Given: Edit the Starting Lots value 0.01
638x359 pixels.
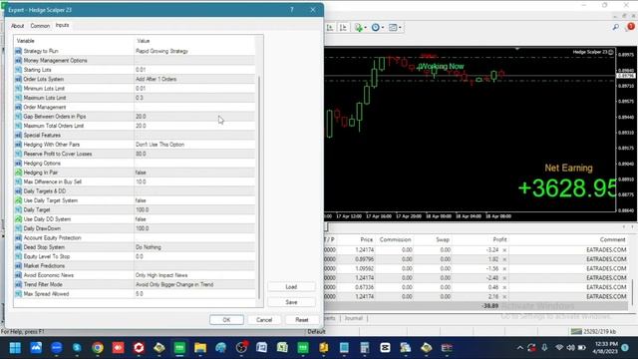Looking at the screenshot, I should 194,70.
